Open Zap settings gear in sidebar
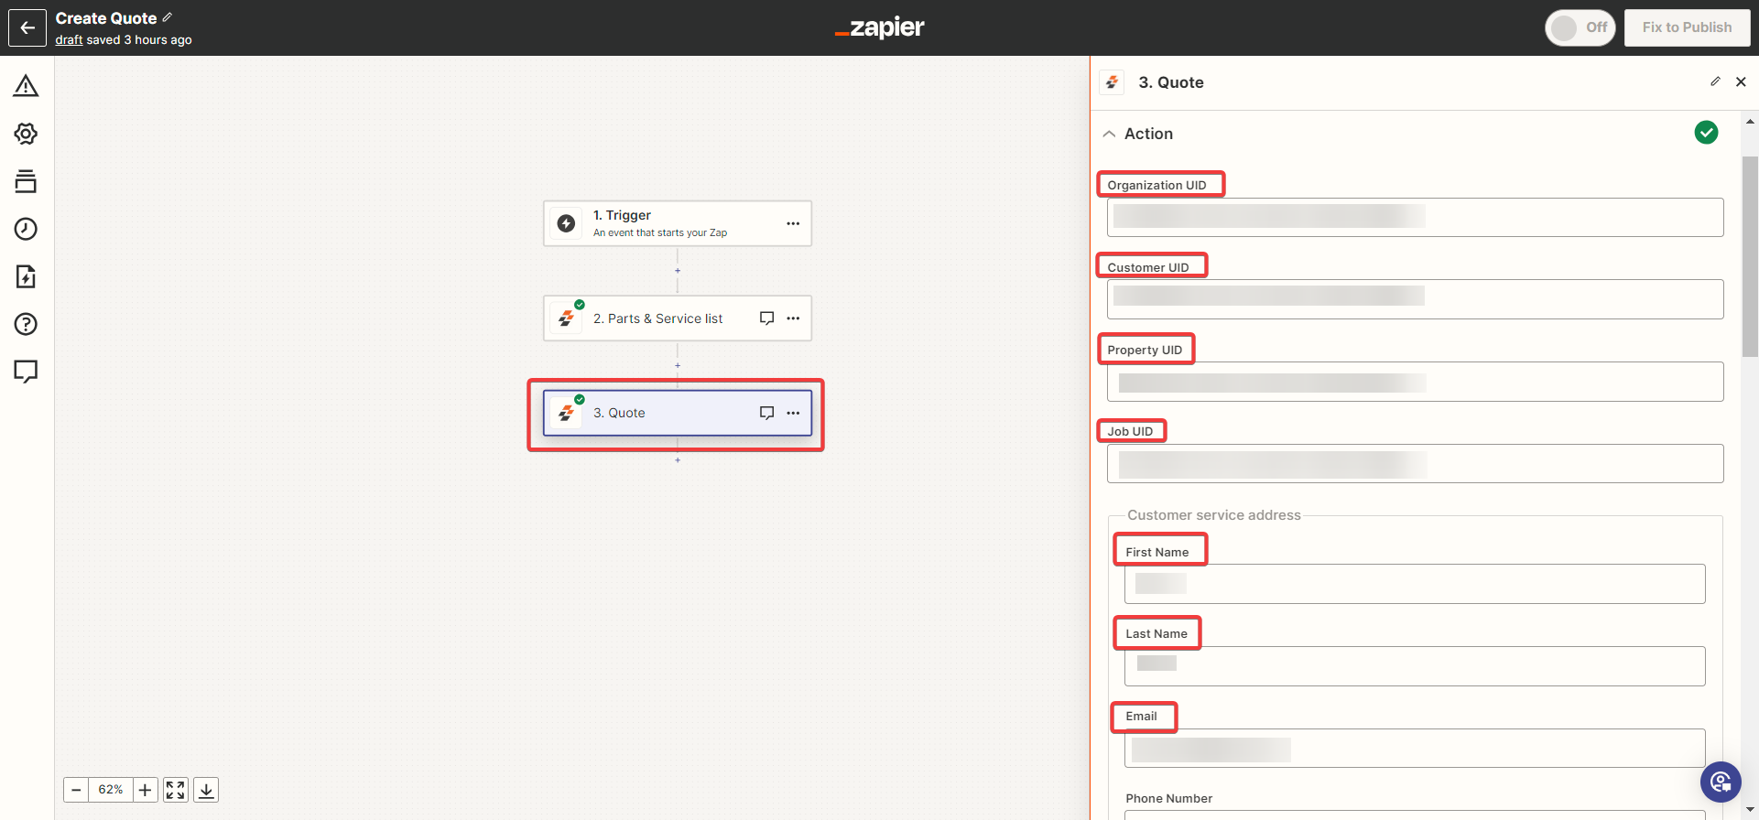 [x=26, y=134]
